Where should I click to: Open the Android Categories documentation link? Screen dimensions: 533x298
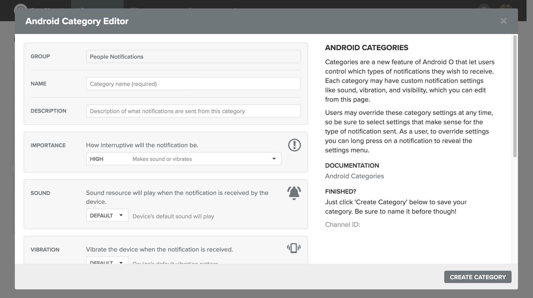(354, 176)
